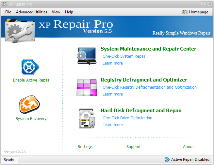Viewport: 214px width, 165px height.
Task: Click Learn more under Registry Defragmentation
Action: tap(113, 94)
